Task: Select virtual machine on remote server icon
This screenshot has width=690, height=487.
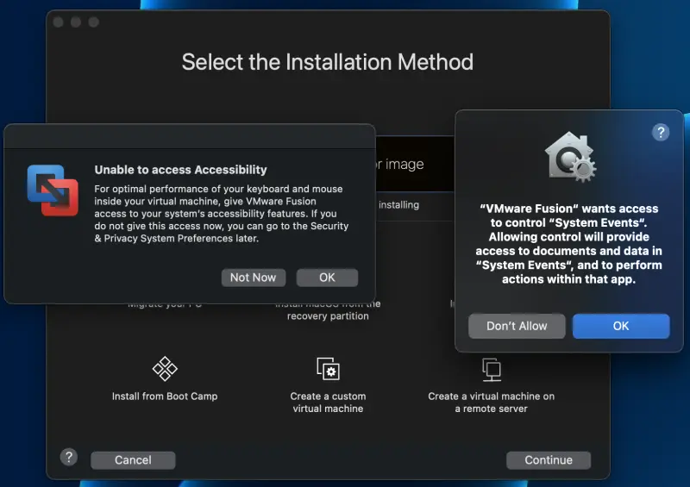Action: tap(492, 370)
